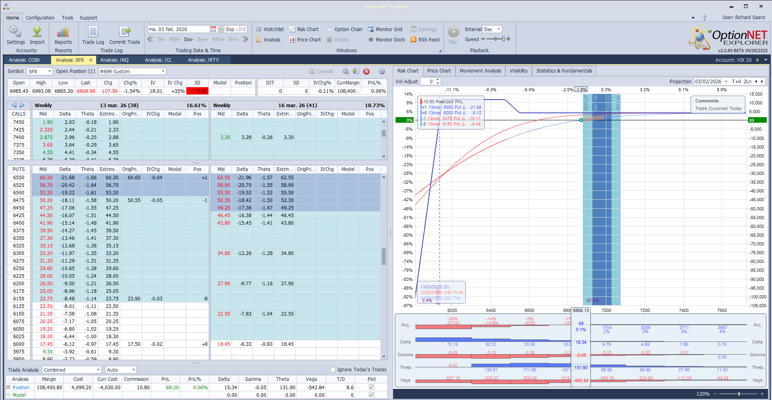Open the Option Chain window

344,29
